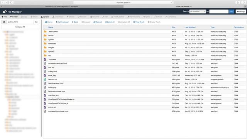Click the Move toolbar button

[x=34, y=17]
